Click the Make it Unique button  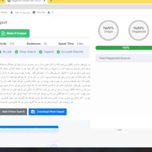tap(14, 33)
